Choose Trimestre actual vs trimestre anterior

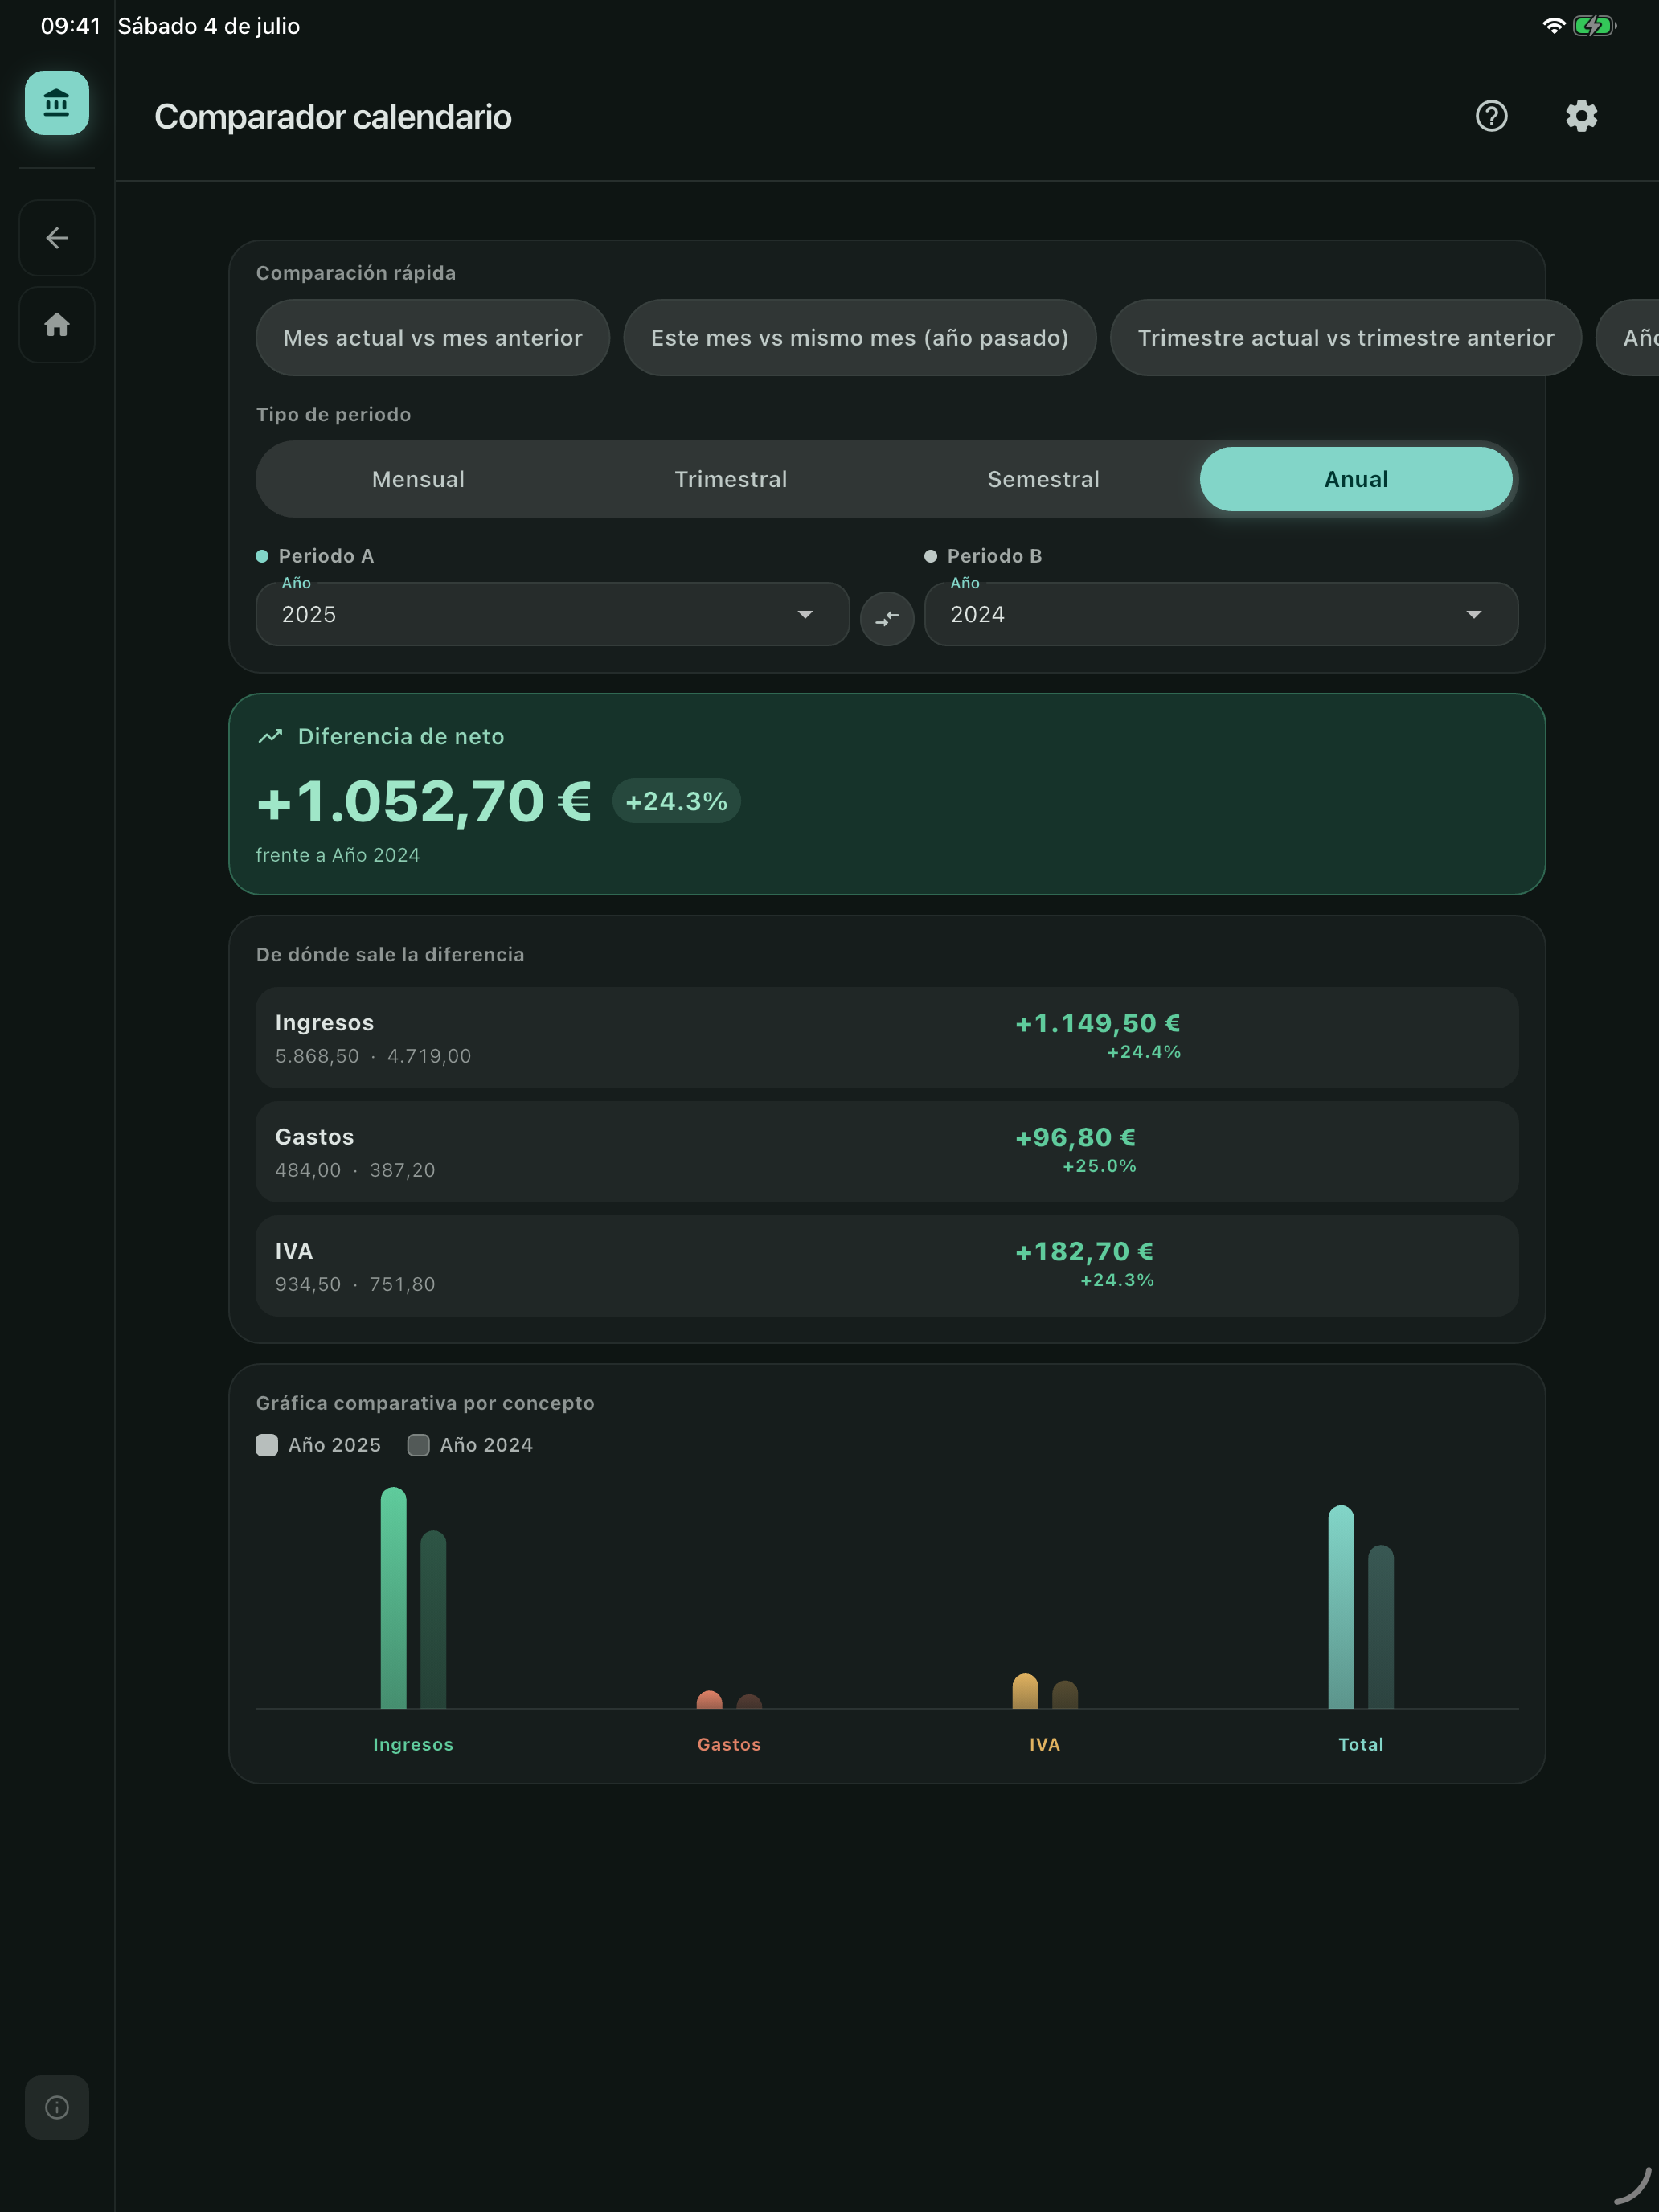click(1346, 338)
